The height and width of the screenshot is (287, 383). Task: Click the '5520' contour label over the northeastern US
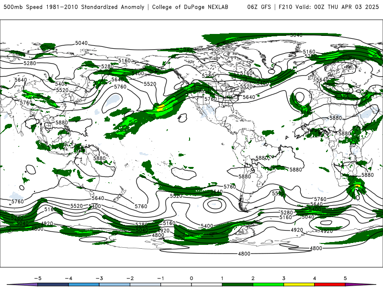pos(246,87)
